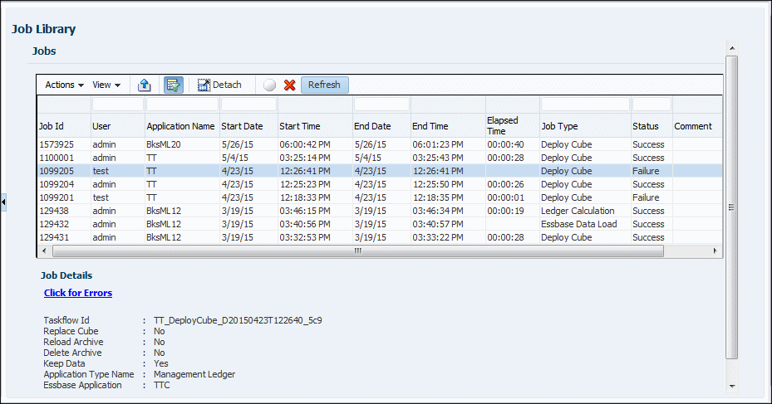Click the Comment column header
This screenshot has width=772, height=404.
coord(697,126)
